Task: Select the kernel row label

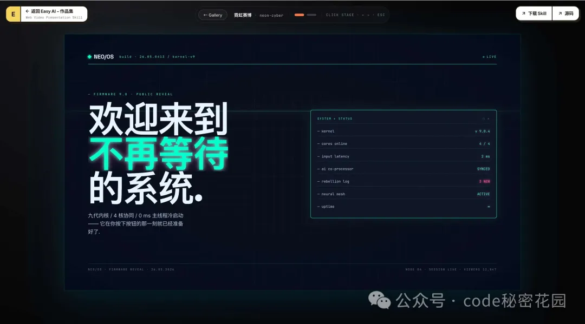Action: [328, 131]
